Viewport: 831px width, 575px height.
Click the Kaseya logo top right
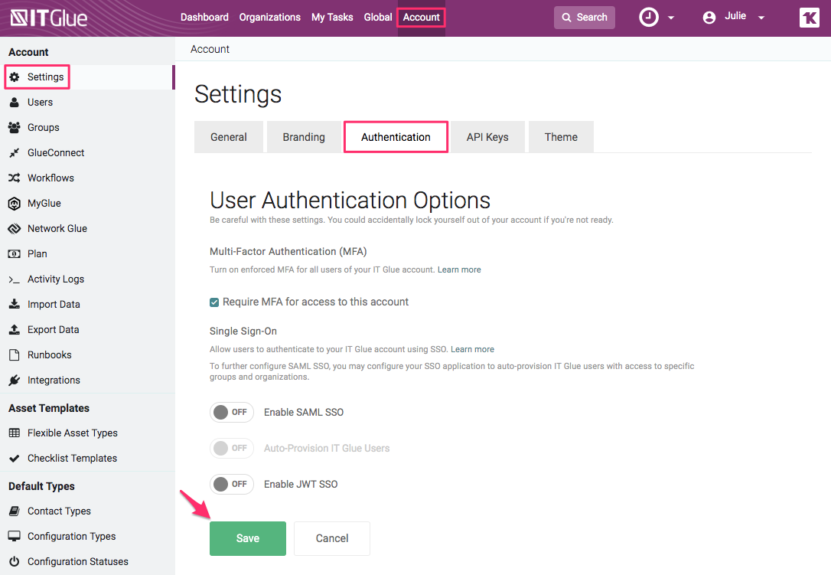point(809,17)
